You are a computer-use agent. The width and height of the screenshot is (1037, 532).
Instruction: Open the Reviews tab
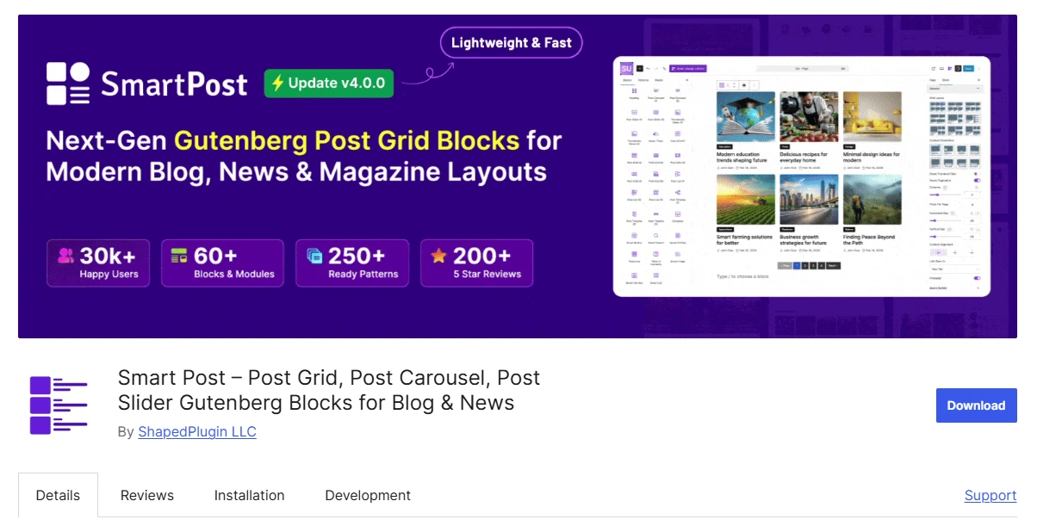click(x=147, y=495)
